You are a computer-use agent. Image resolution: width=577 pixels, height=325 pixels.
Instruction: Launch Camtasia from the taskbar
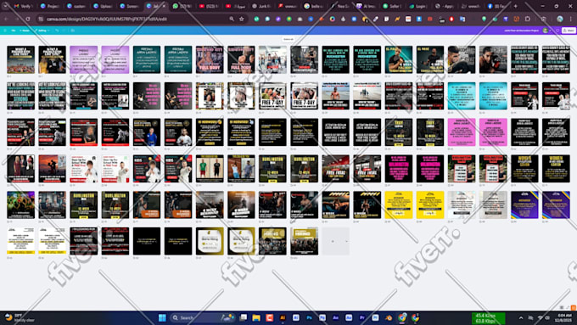[269, 317]
